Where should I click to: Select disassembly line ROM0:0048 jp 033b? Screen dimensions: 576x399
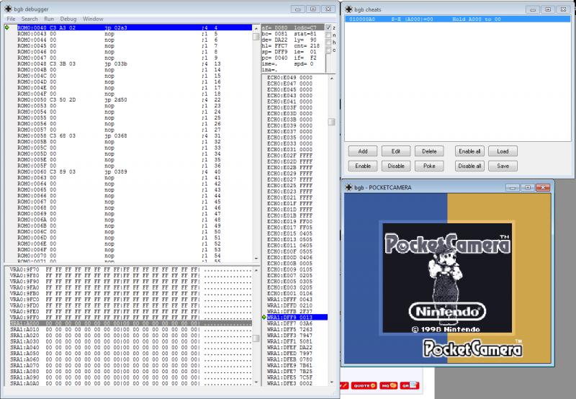(135, 63)
